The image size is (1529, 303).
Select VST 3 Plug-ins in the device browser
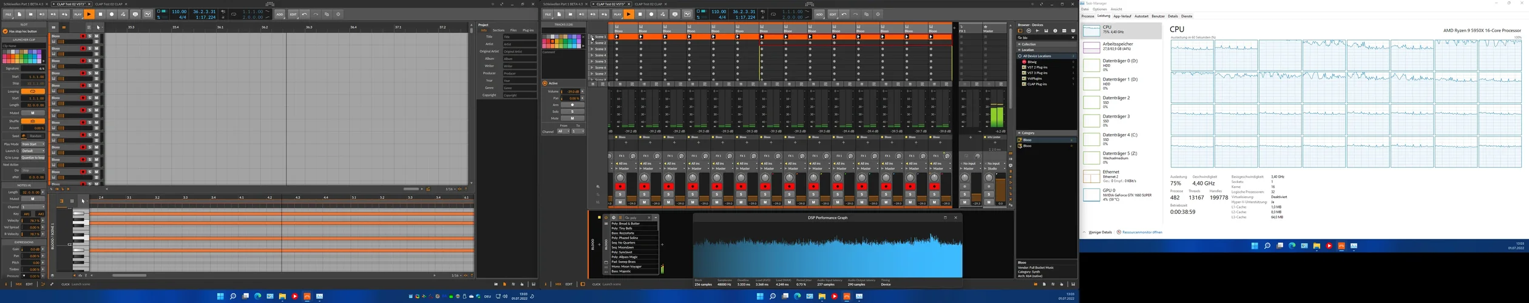pyautogui.click(x=1047, y=73)
